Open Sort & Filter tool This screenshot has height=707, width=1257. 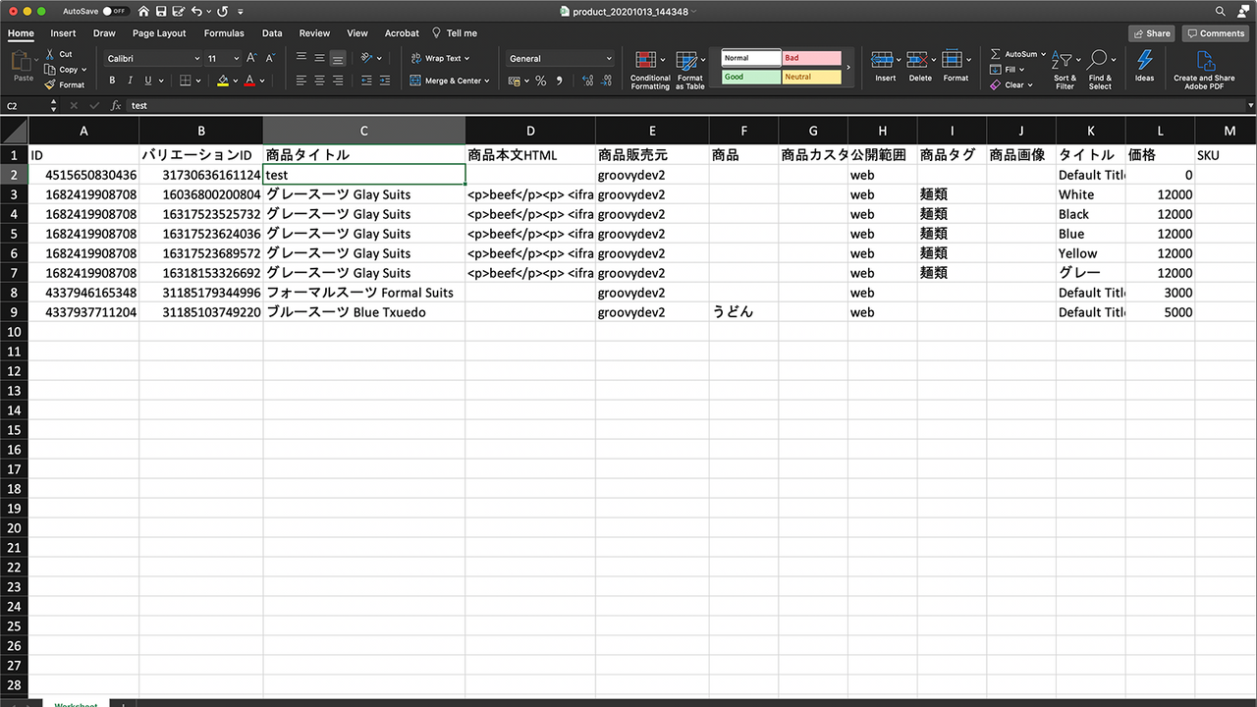coord(1065,69)
